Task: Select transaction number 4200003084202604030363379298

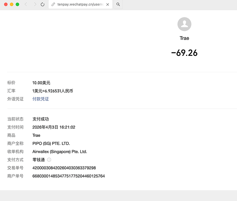Action: tap(64, 168)
